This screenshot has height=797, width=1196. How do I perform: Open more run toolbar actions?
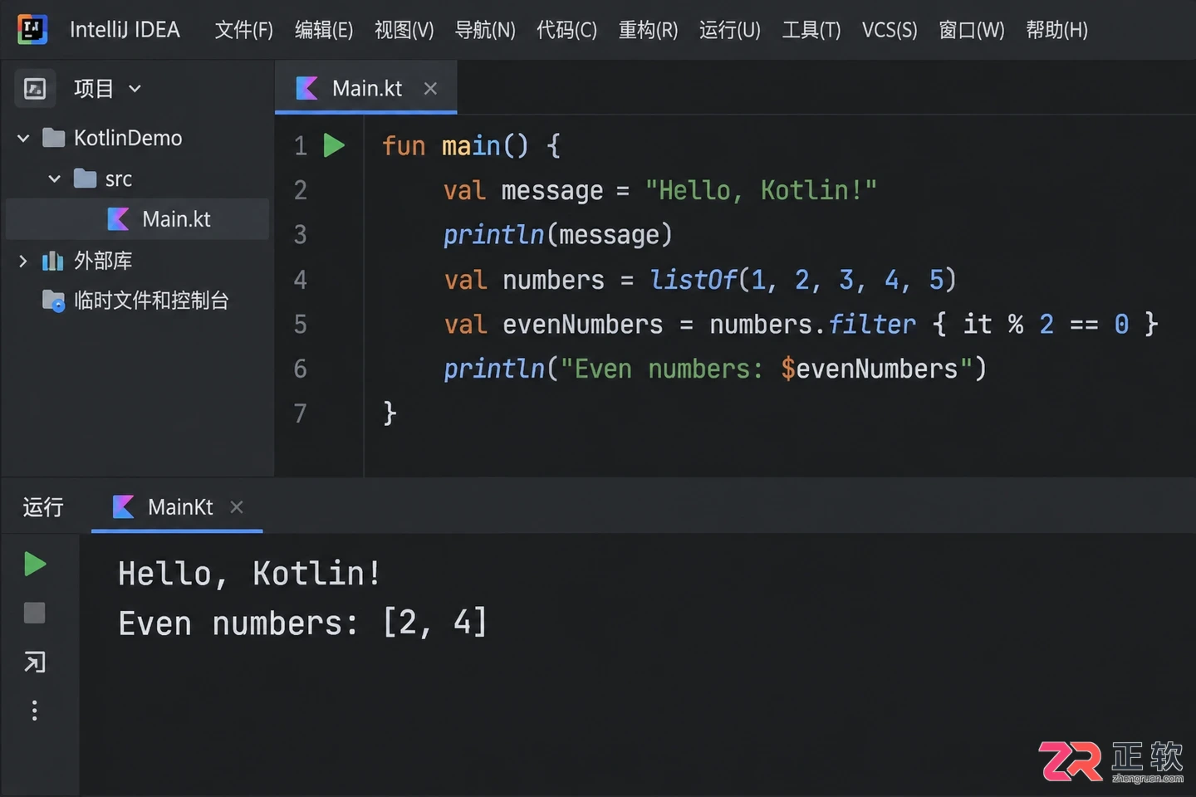(x=35, y=711)
